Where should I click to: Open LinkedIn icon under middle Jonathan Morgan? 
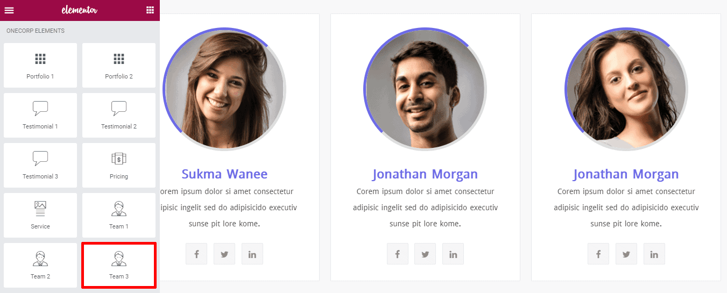pos(453,254)
